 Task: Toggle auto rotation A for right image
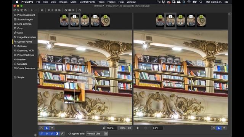(218, 128)
